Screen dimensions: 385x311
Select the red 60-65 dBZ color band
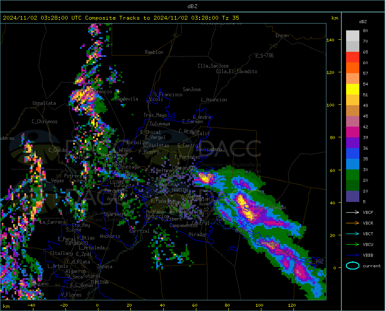pyautogui.click(x=352, y=57)
